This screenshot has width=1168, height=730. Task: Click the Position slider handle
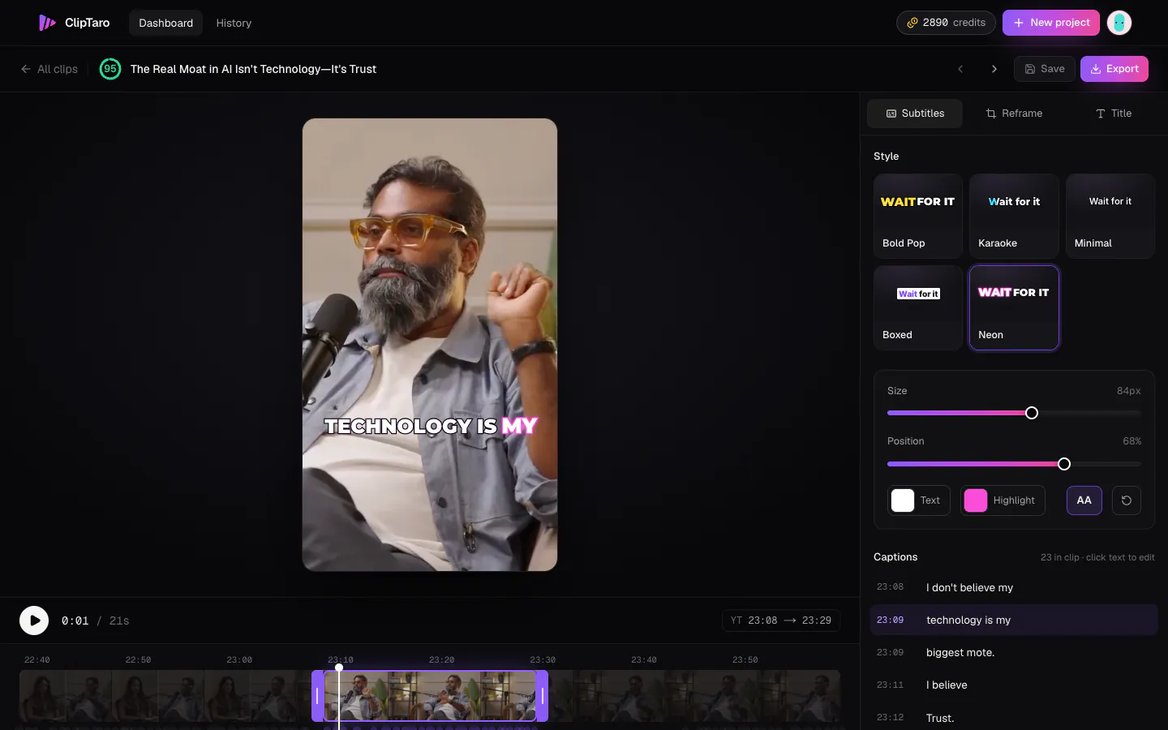(x=1064, y=464)
